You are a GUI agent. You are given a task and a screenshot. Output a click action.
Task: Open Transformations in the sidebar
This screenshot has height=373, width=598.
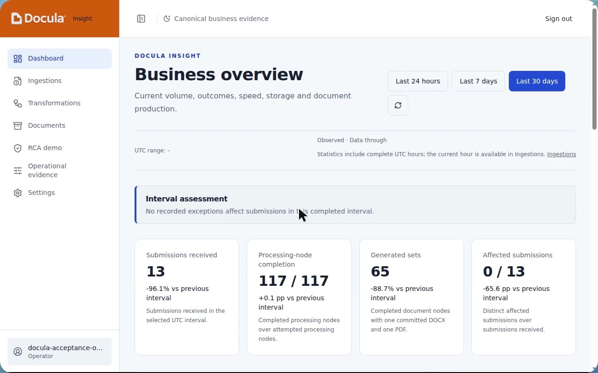click(59, 104)
